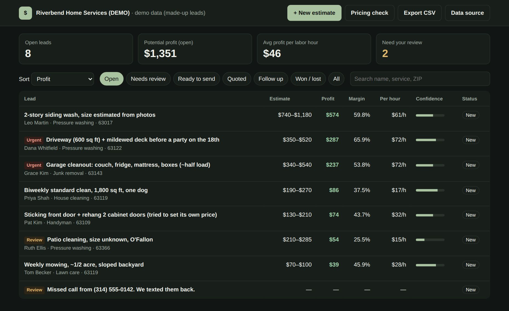Image resolution: width=509 pixels, height=311 pixels.
Task: Open the Data source settings
Action: pos(467,13)
